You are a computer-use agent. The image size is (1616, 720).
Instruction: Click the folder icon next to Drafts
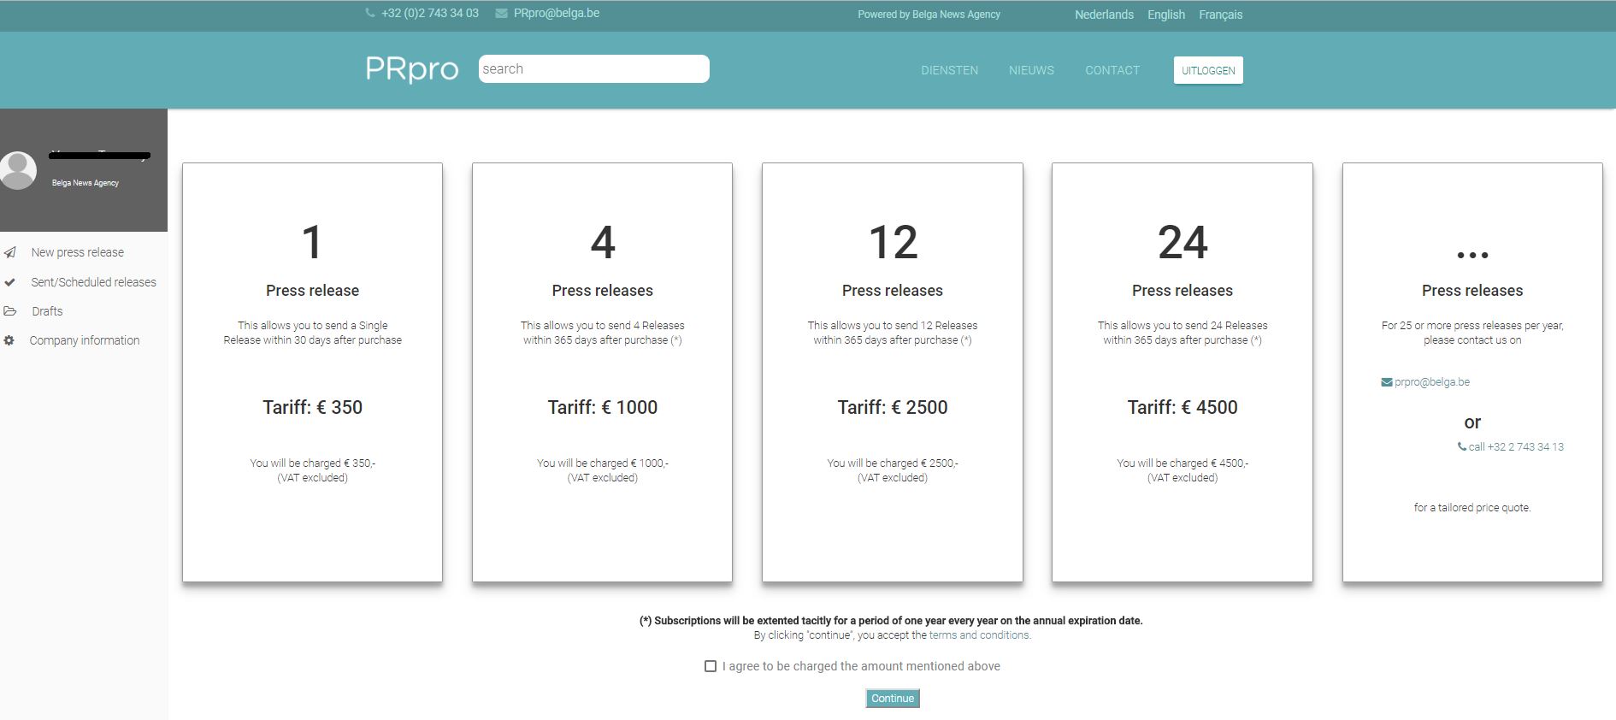10,311
